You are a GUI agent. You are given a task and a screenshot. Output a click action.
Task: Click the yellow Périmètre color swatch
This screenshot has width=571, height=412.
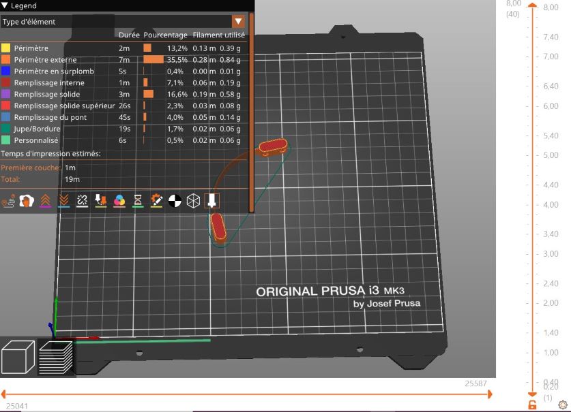[x=5, y=48]
